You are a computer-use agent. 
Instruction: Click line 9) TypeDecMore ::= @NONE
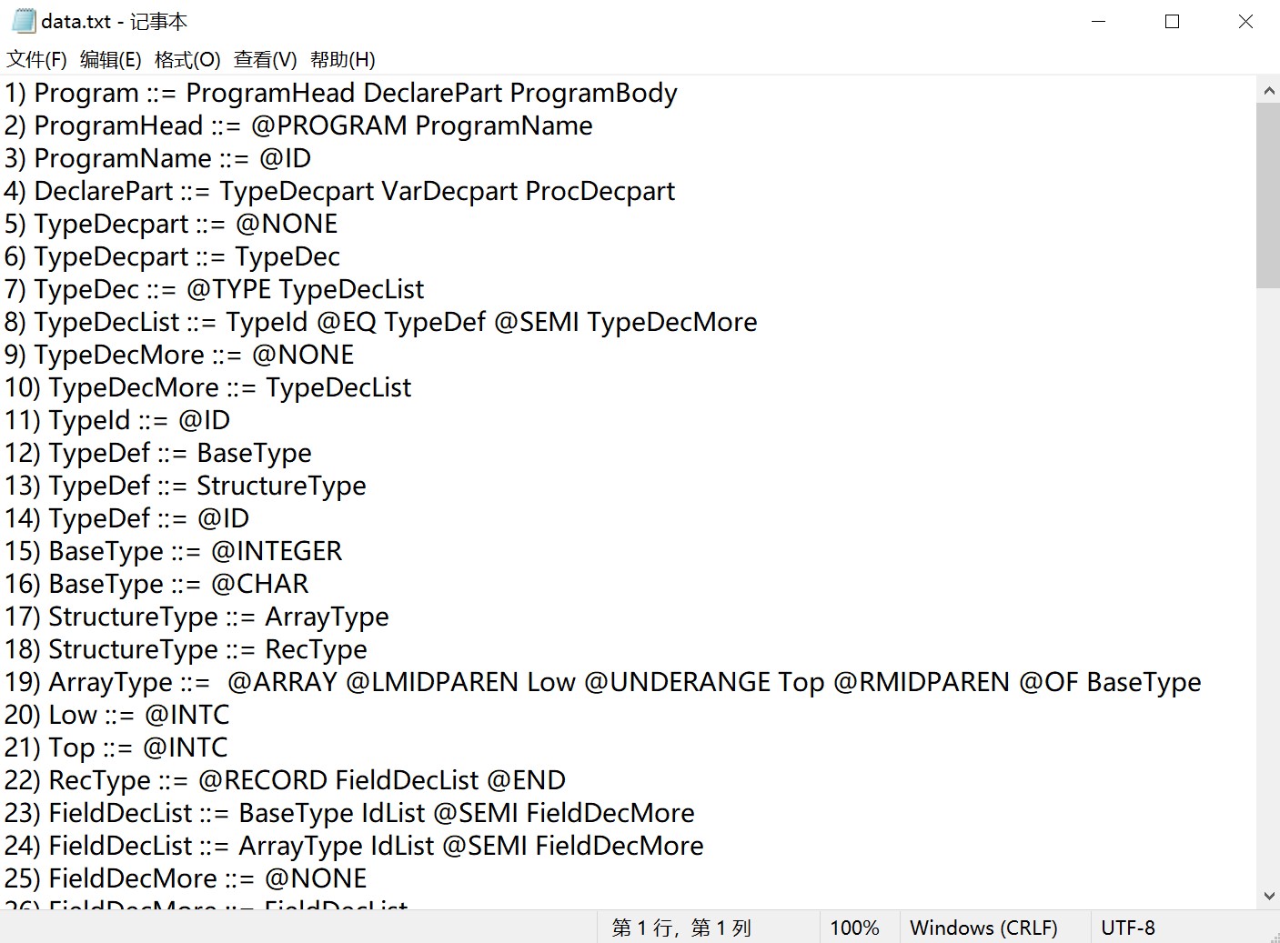click(x=179, y=355)
